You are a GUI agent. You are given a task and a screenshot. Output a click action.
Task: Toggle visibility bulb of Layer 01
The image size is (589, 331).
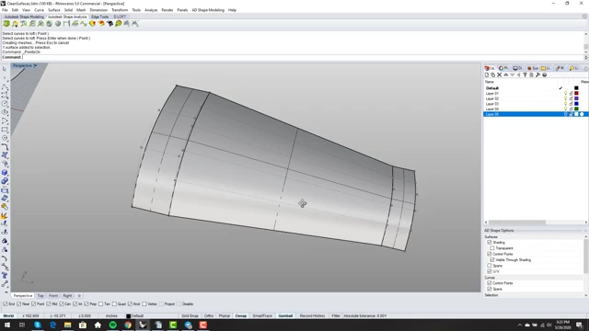click(565, 94)
